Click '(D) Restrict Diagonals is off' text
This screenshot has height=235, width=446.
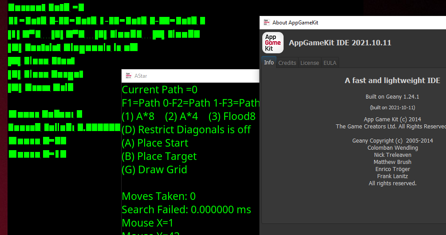[186, 130]
